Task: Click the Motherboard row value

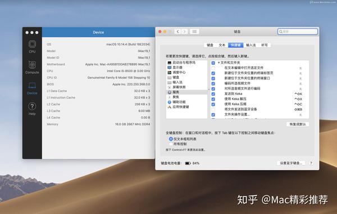Action: (x=117, y=64)
